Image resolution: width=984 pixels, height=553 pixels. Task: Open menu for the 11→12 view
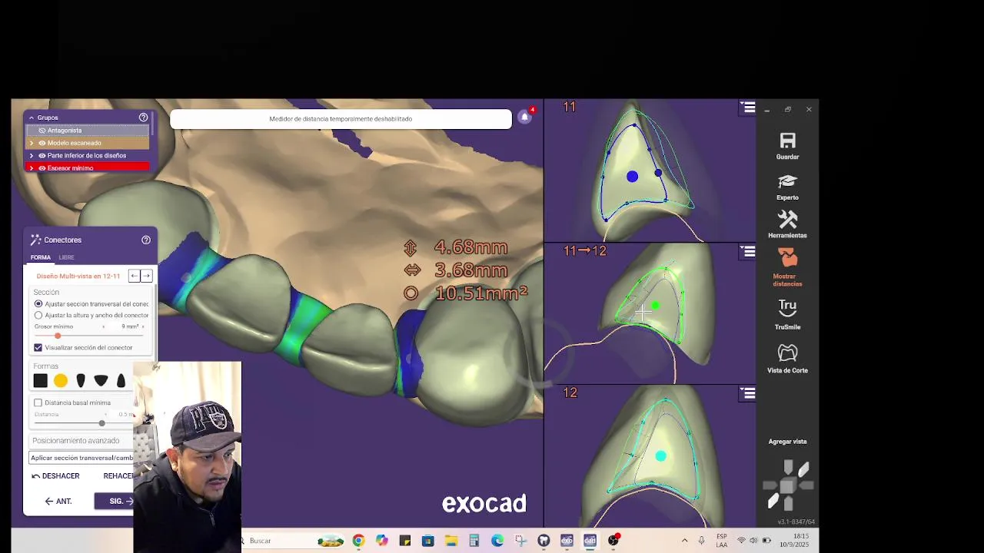click(x=748, y=251)
